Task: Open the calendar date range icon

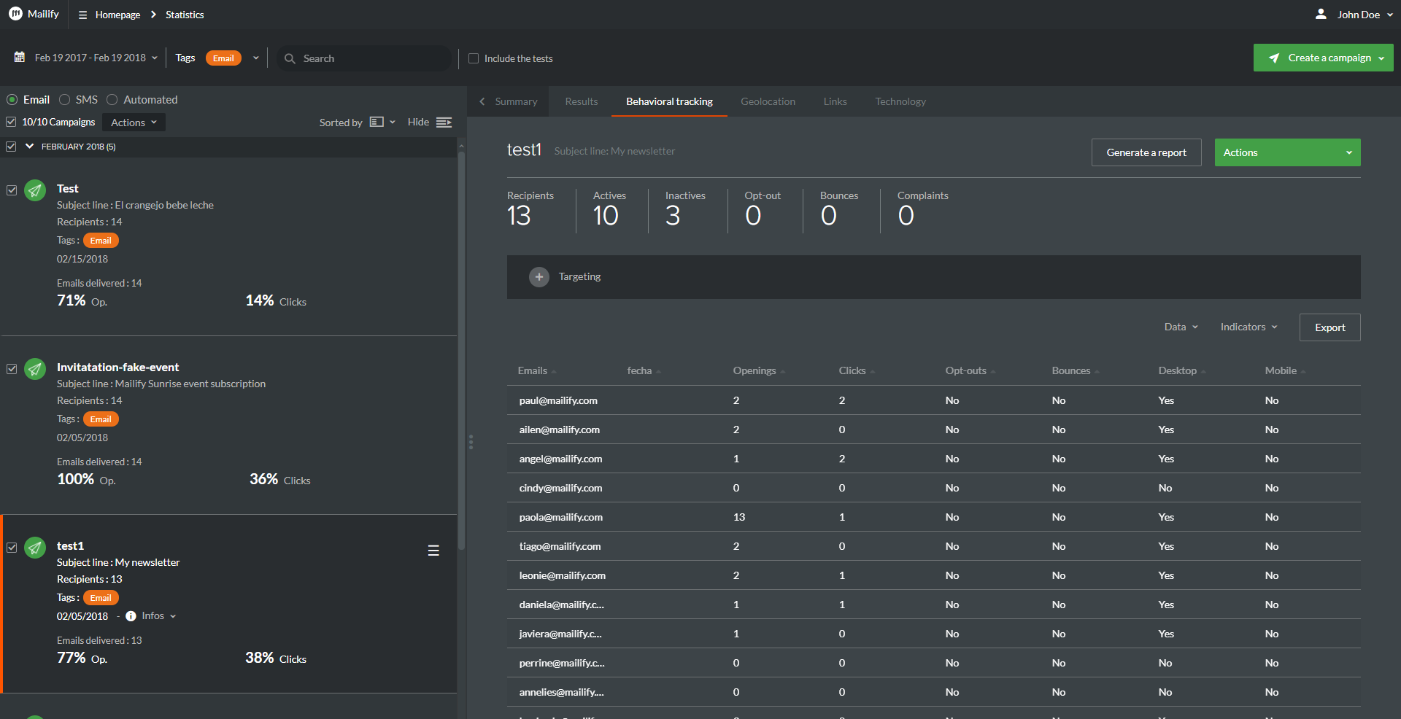Action: click(20, 57)
